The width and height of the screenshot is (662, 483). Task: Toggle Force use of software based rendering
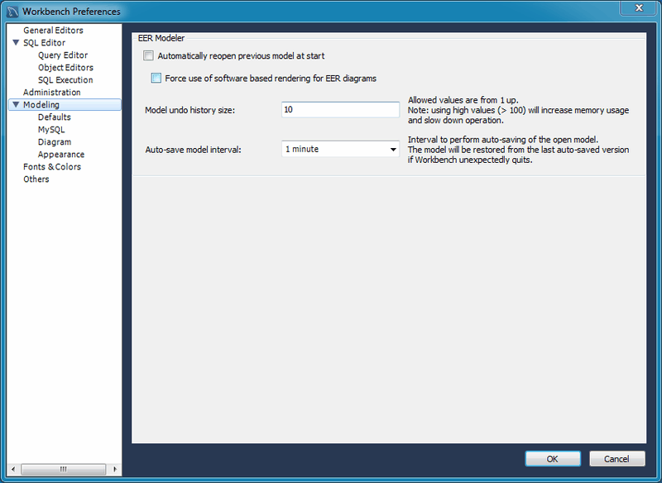pyautogui.click(x=156, y=78)
